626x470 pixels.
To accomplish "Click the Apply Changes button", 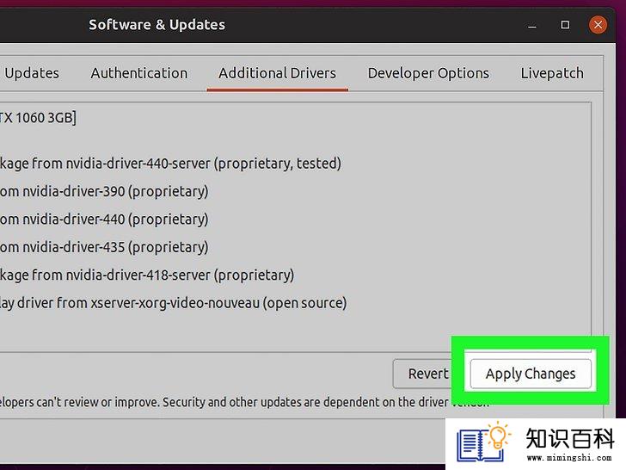I will tap(531, 374).
